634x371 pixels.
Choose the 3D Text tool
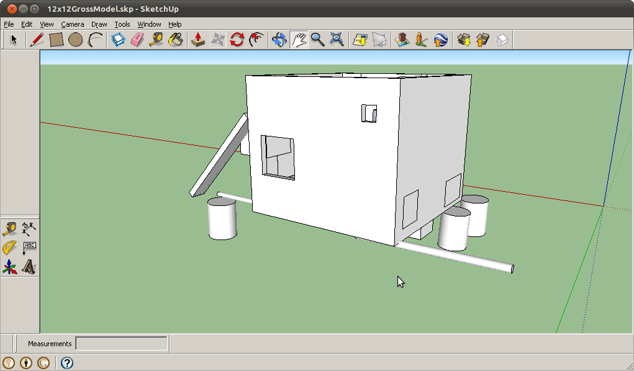click(x=29, y=267)
